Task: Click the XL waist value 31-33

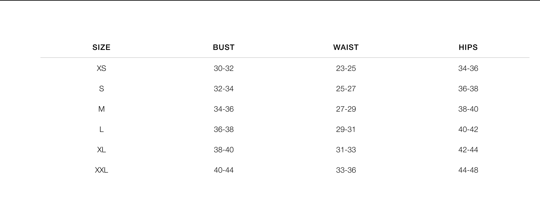Action: click(x=346, y=150)
